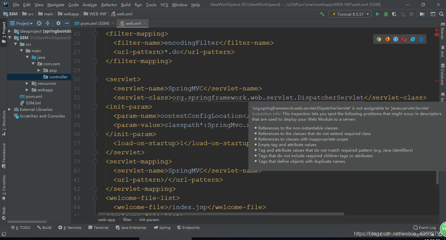Collapse the filter-mapping block in the gutter
Image resolution: width=446 pixels, height=240 pixels.
[96, 33]
